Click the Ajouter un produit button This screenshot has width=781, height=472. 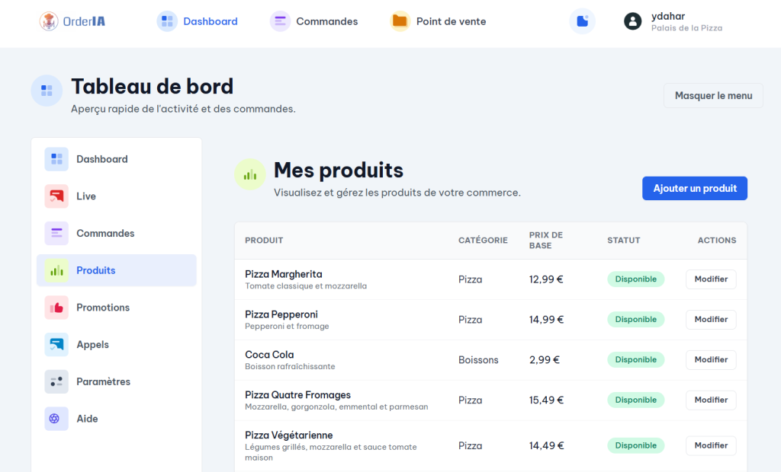[695, 189]
